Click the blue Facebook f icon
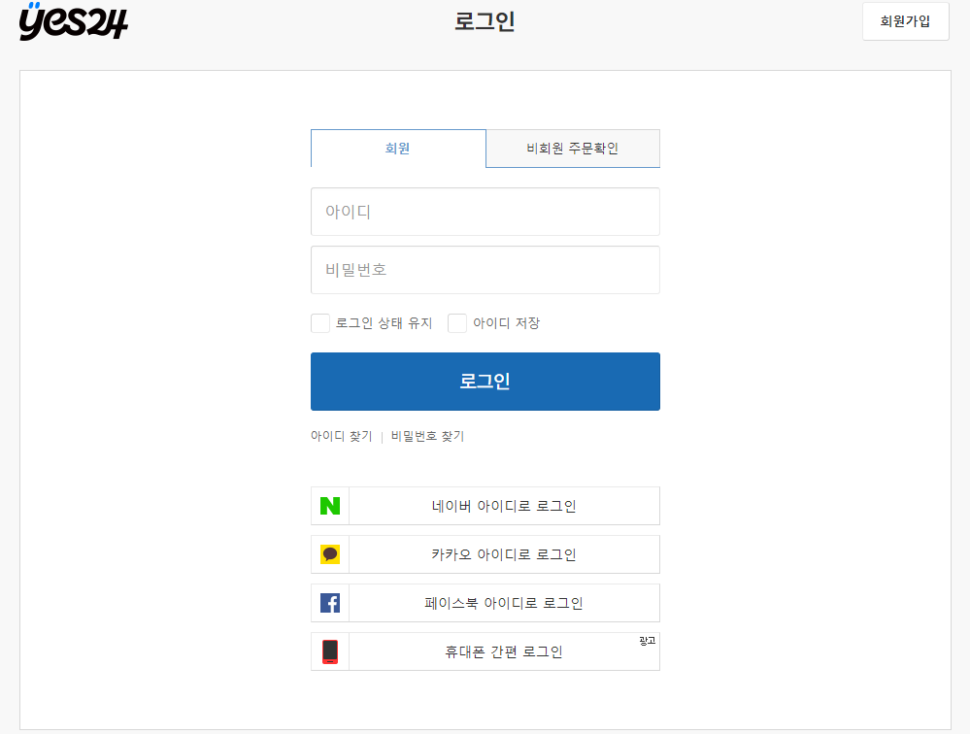970x734 pixels. pos(329,603)
